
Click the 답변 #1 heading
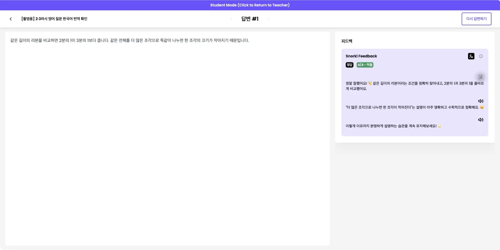tap(250, 19)
